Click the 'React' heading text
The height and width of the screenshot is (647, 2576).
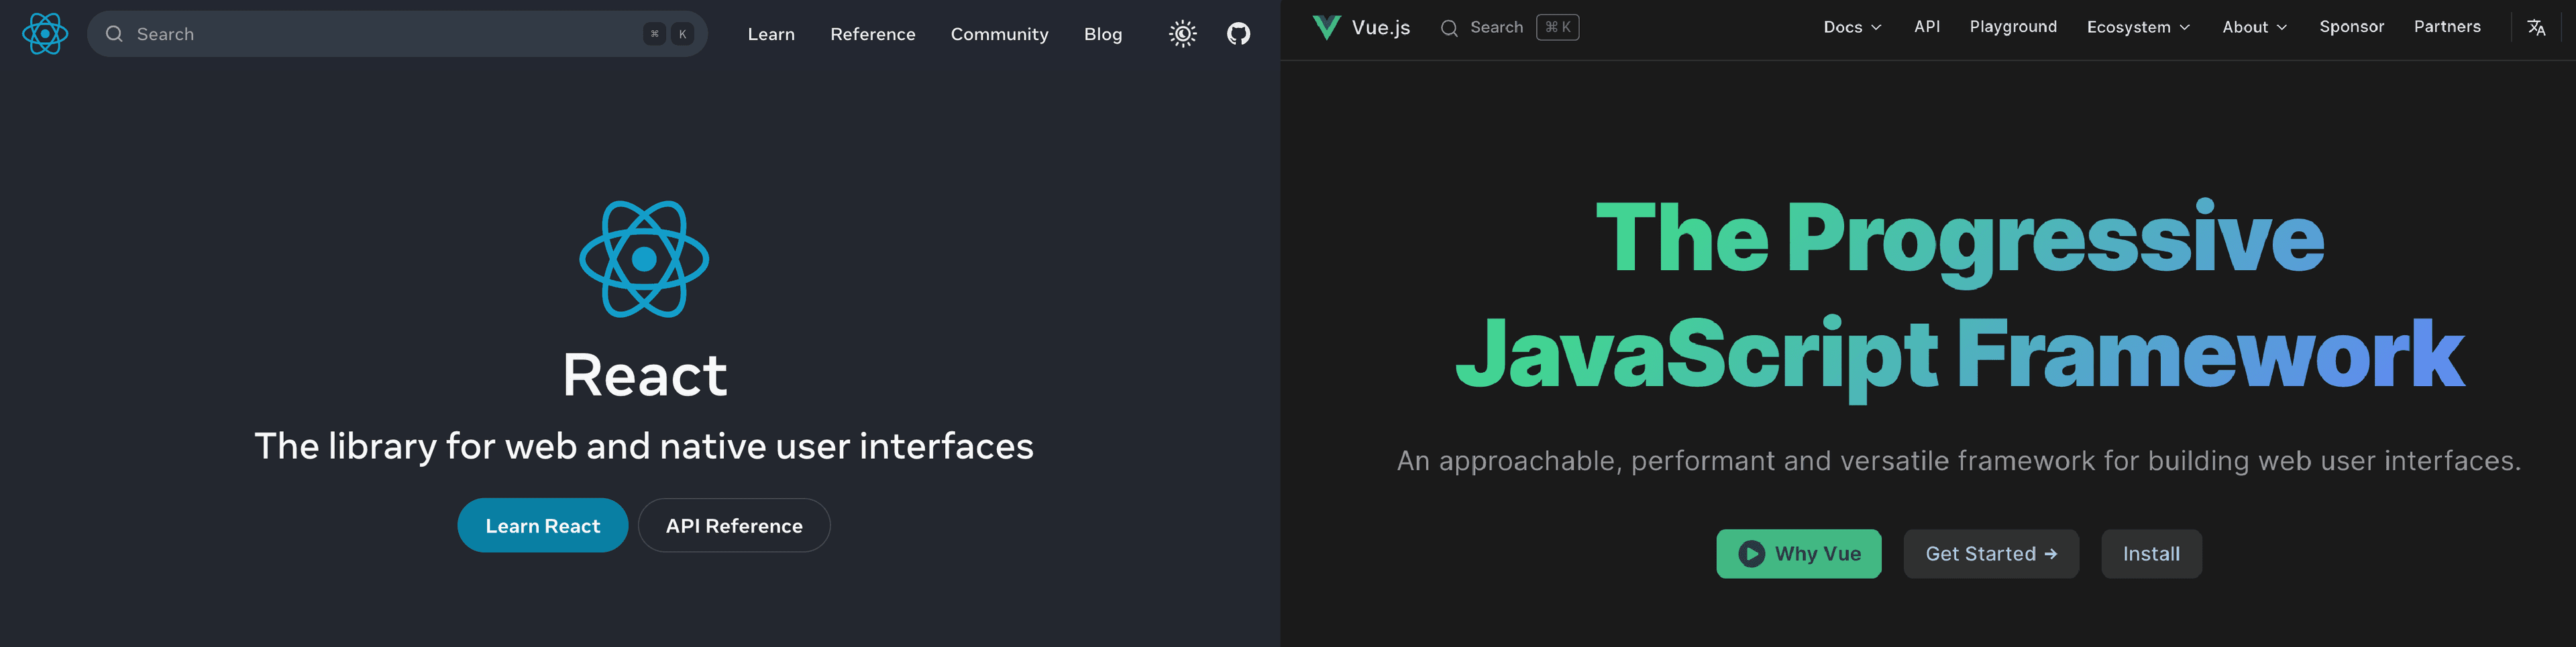click(644, 375)
